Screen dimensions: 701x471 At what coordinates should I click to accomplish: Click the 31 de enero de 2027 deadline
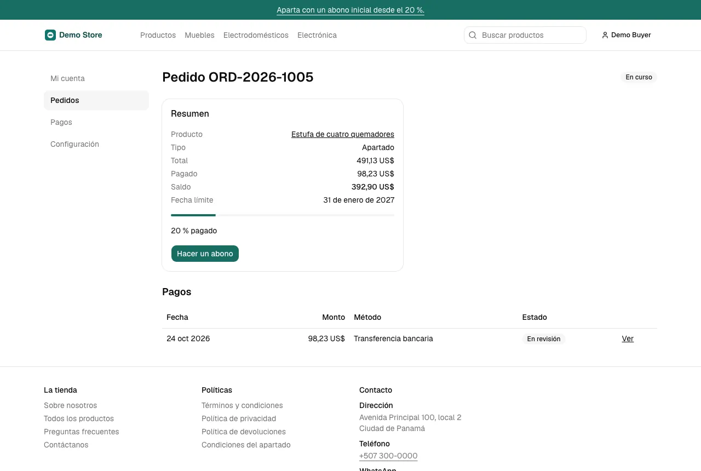[359, 200]
